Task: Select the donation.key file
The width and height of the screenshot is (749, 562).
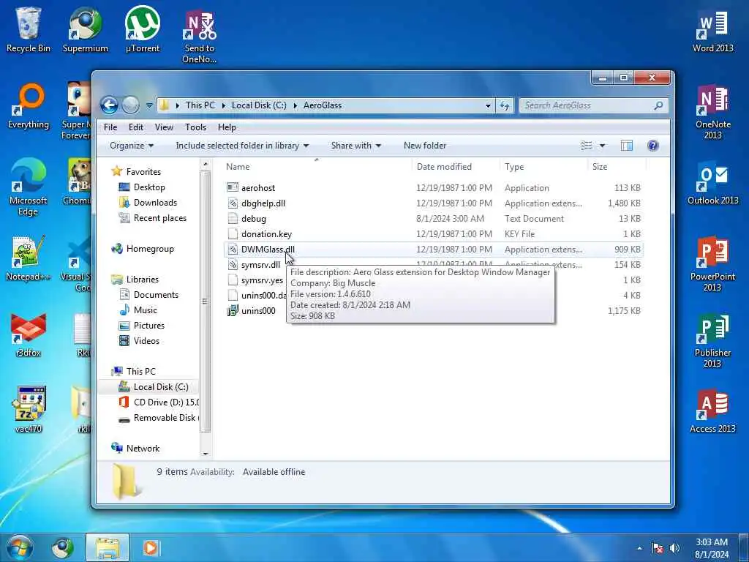Action: (x=260, y=233)
